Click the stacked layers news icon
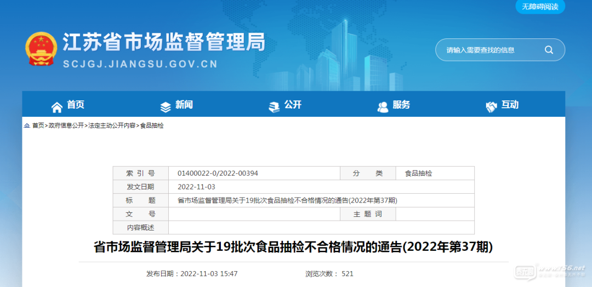The width and height of the screenshot is (592, 287). [165, 106]
